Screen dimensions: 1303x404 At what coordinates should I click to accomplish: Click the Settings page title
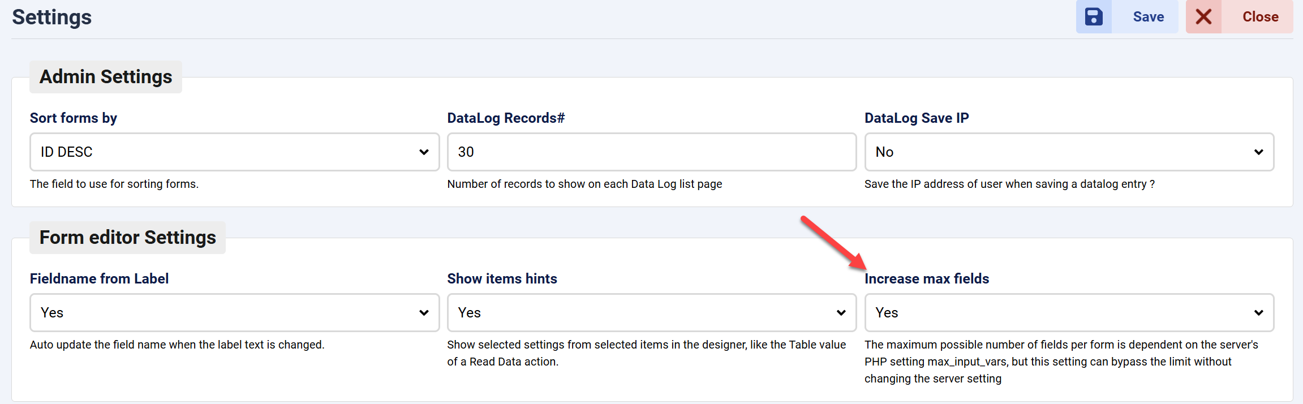pos(52,17)
